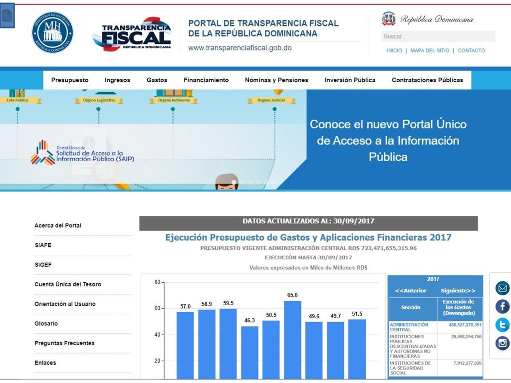Click the Buscar search field

pyautogui.click(x=438, y=36)
